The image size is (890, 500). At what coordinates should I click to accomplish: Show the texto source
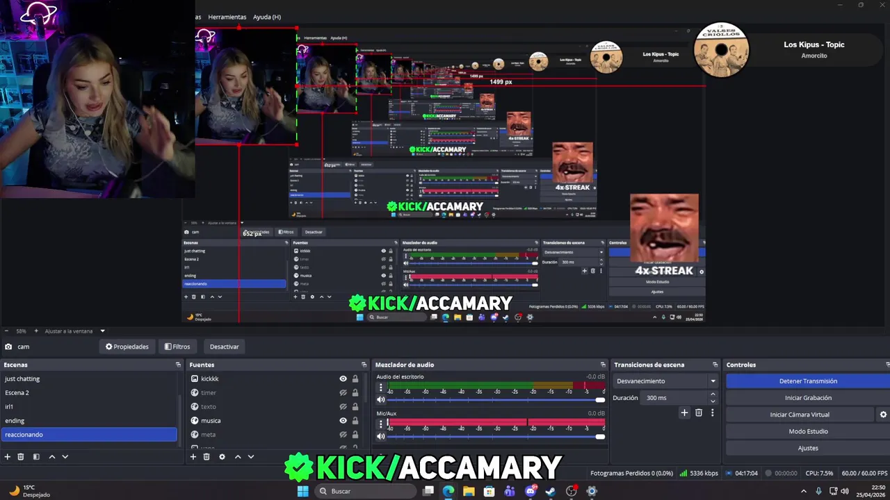[343, 407]
